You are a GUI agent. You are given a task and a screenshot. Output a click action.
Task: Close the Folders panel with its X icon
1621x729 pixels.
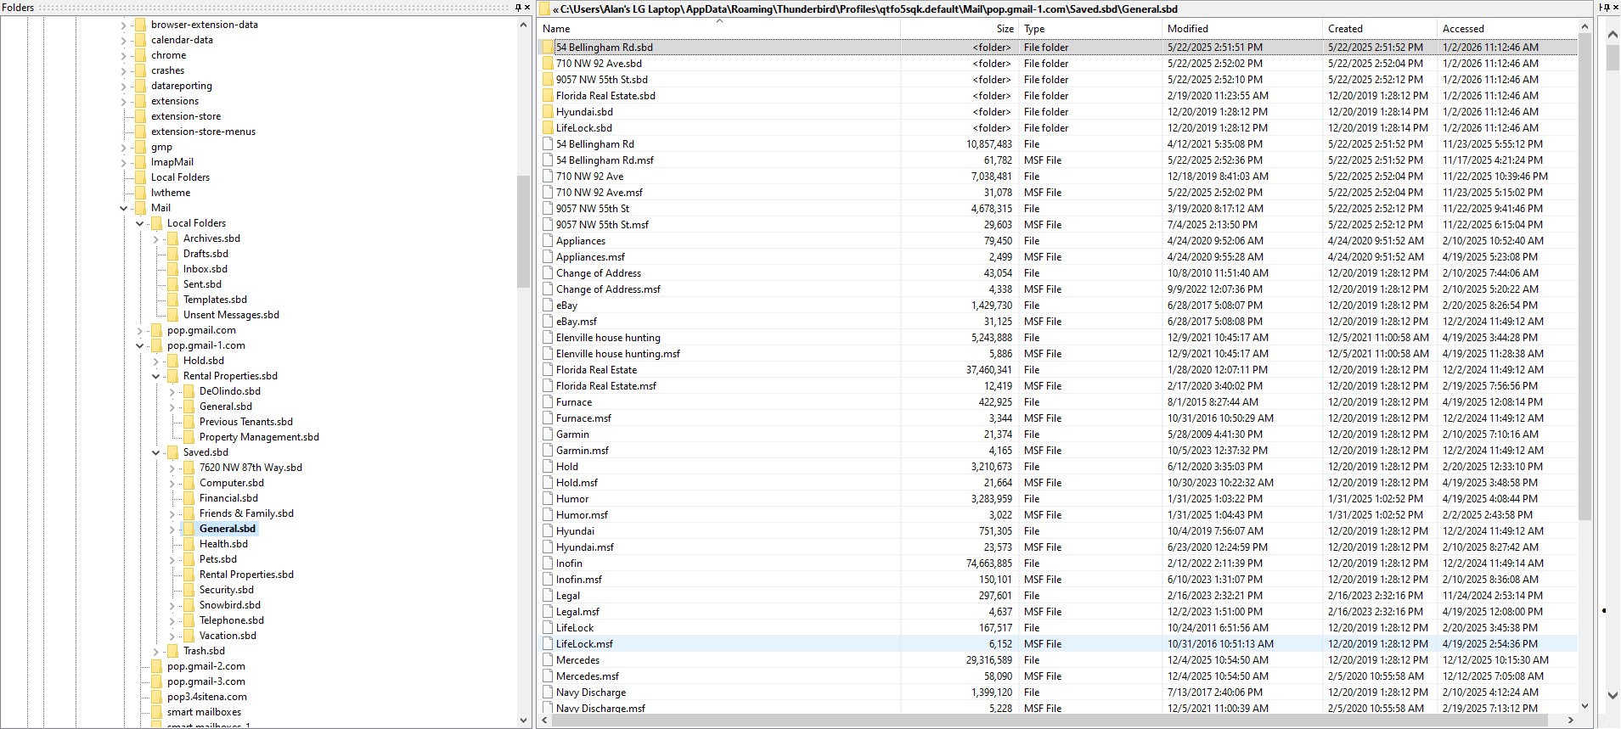tap(527, 8)
